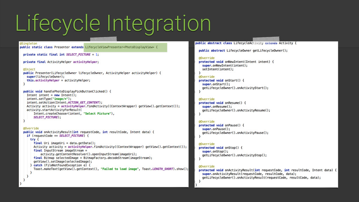Click BitmapFactory.decodeStream(imageStream) expression

tap(118, 158)
